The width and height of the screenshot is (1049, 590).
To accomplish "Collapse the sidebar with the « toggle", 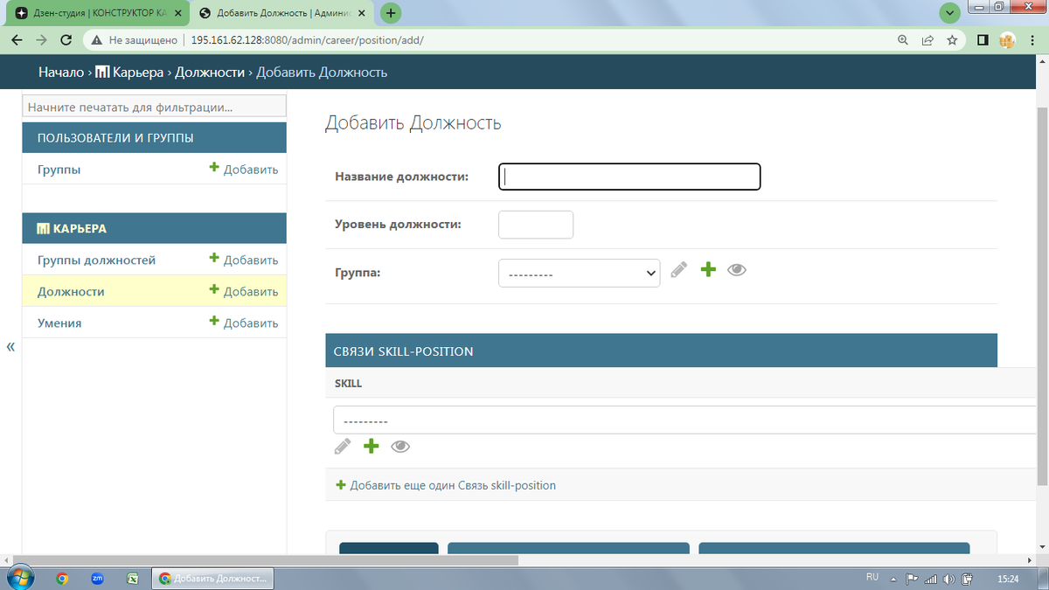I will (x=10, y=347).
